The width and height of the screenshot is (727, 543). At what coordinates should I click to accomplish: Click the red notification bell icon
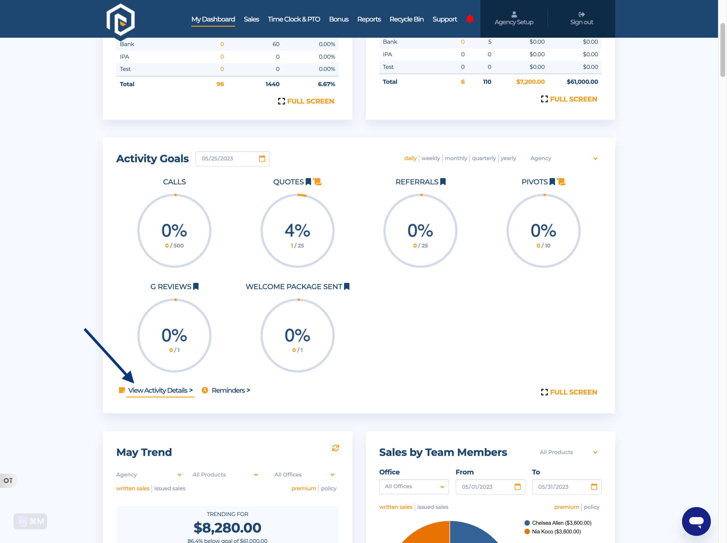pyautogui.click(x=470, y=19)
